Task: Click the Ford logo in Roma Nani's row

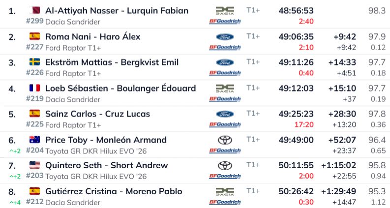Action: 225,36
